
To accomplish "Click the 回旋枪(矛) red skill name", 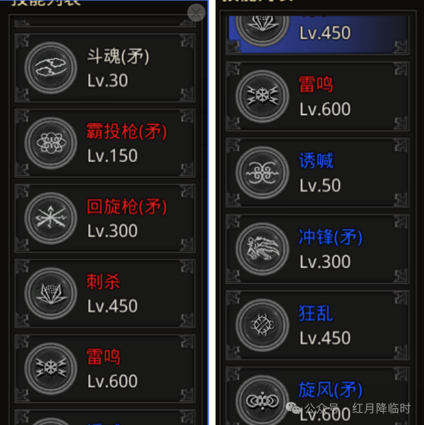I will coord(127,207).
